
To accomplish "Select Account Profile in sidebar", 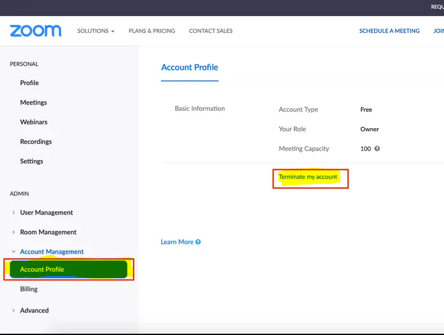I will (68, 269).
